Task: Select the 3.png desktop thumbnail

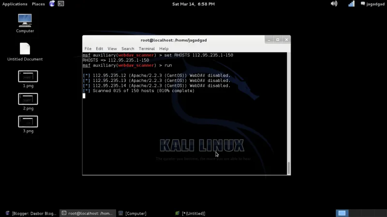Action: click(x=28, y=124)
